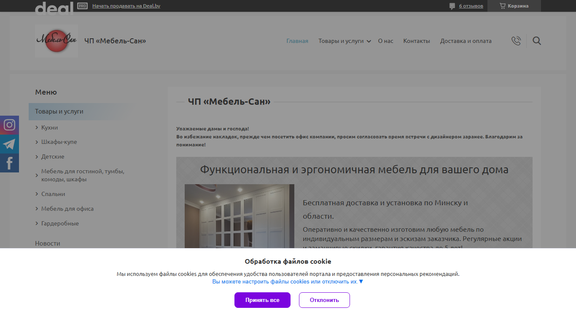
Task: Click the Уважаемые дамы и господа notice
Action: tap(213, 129)
